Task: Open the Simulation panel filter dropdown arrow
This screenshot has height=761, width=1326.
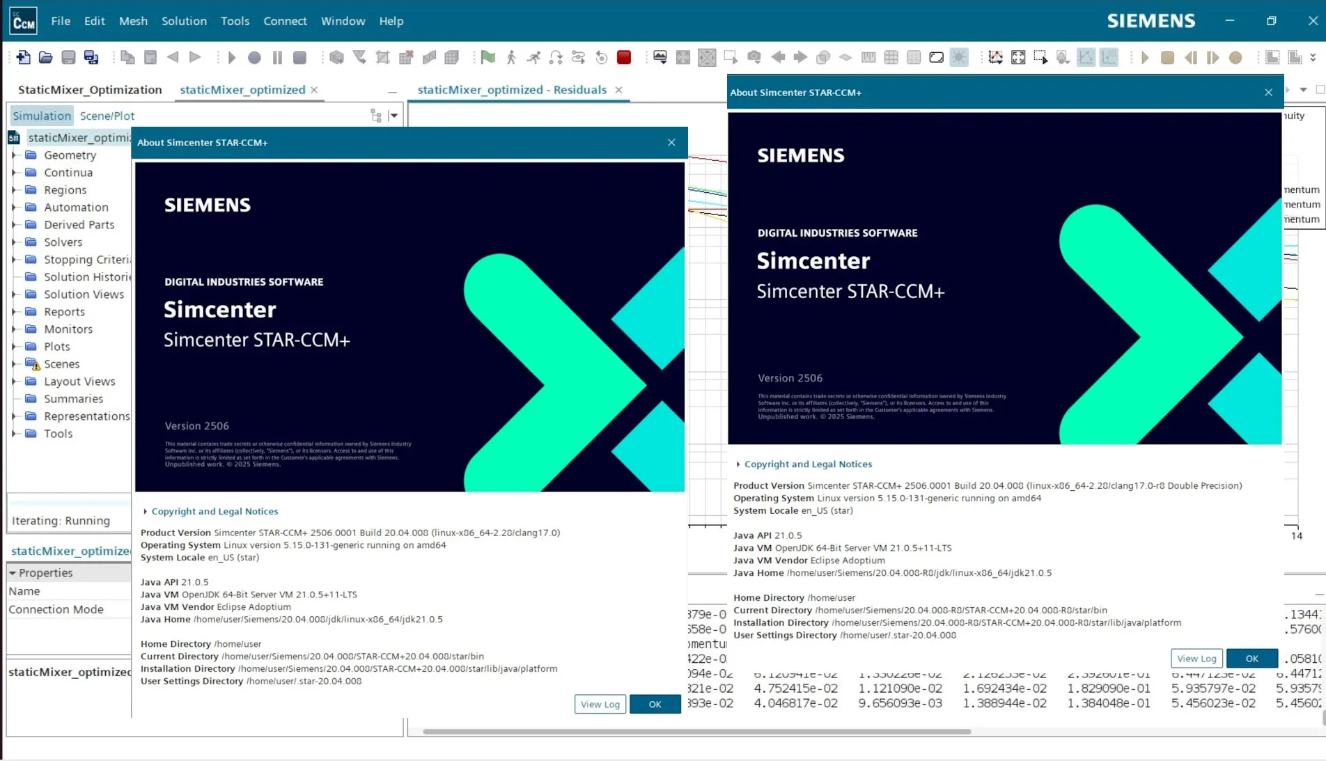Action: click(393, 116)
